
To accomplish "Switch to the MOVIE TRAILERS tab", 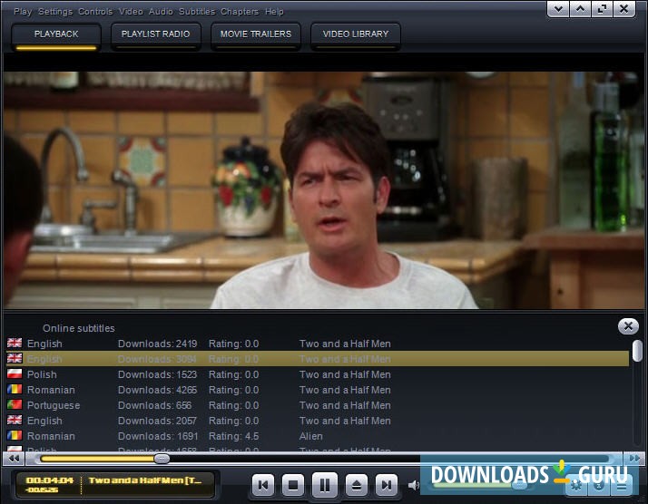I will (x=256, y=36).
